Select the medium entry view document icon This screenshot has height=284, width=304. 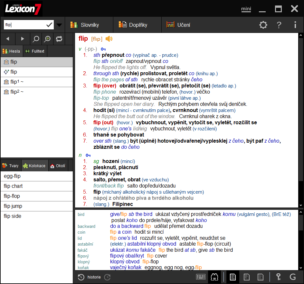point(246,277)
